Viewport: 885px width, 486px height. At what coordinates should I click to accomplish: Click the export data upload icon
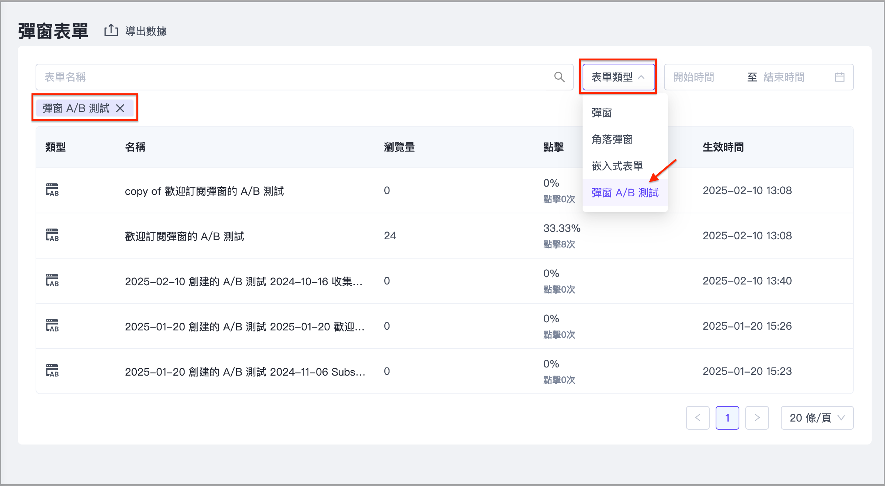coord(111,30)
